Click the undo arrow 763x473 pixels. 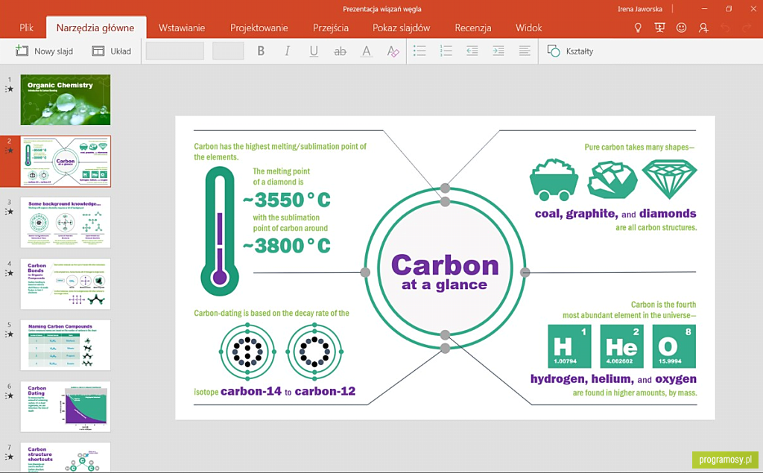pyautogui.click(x=725, y=28)
